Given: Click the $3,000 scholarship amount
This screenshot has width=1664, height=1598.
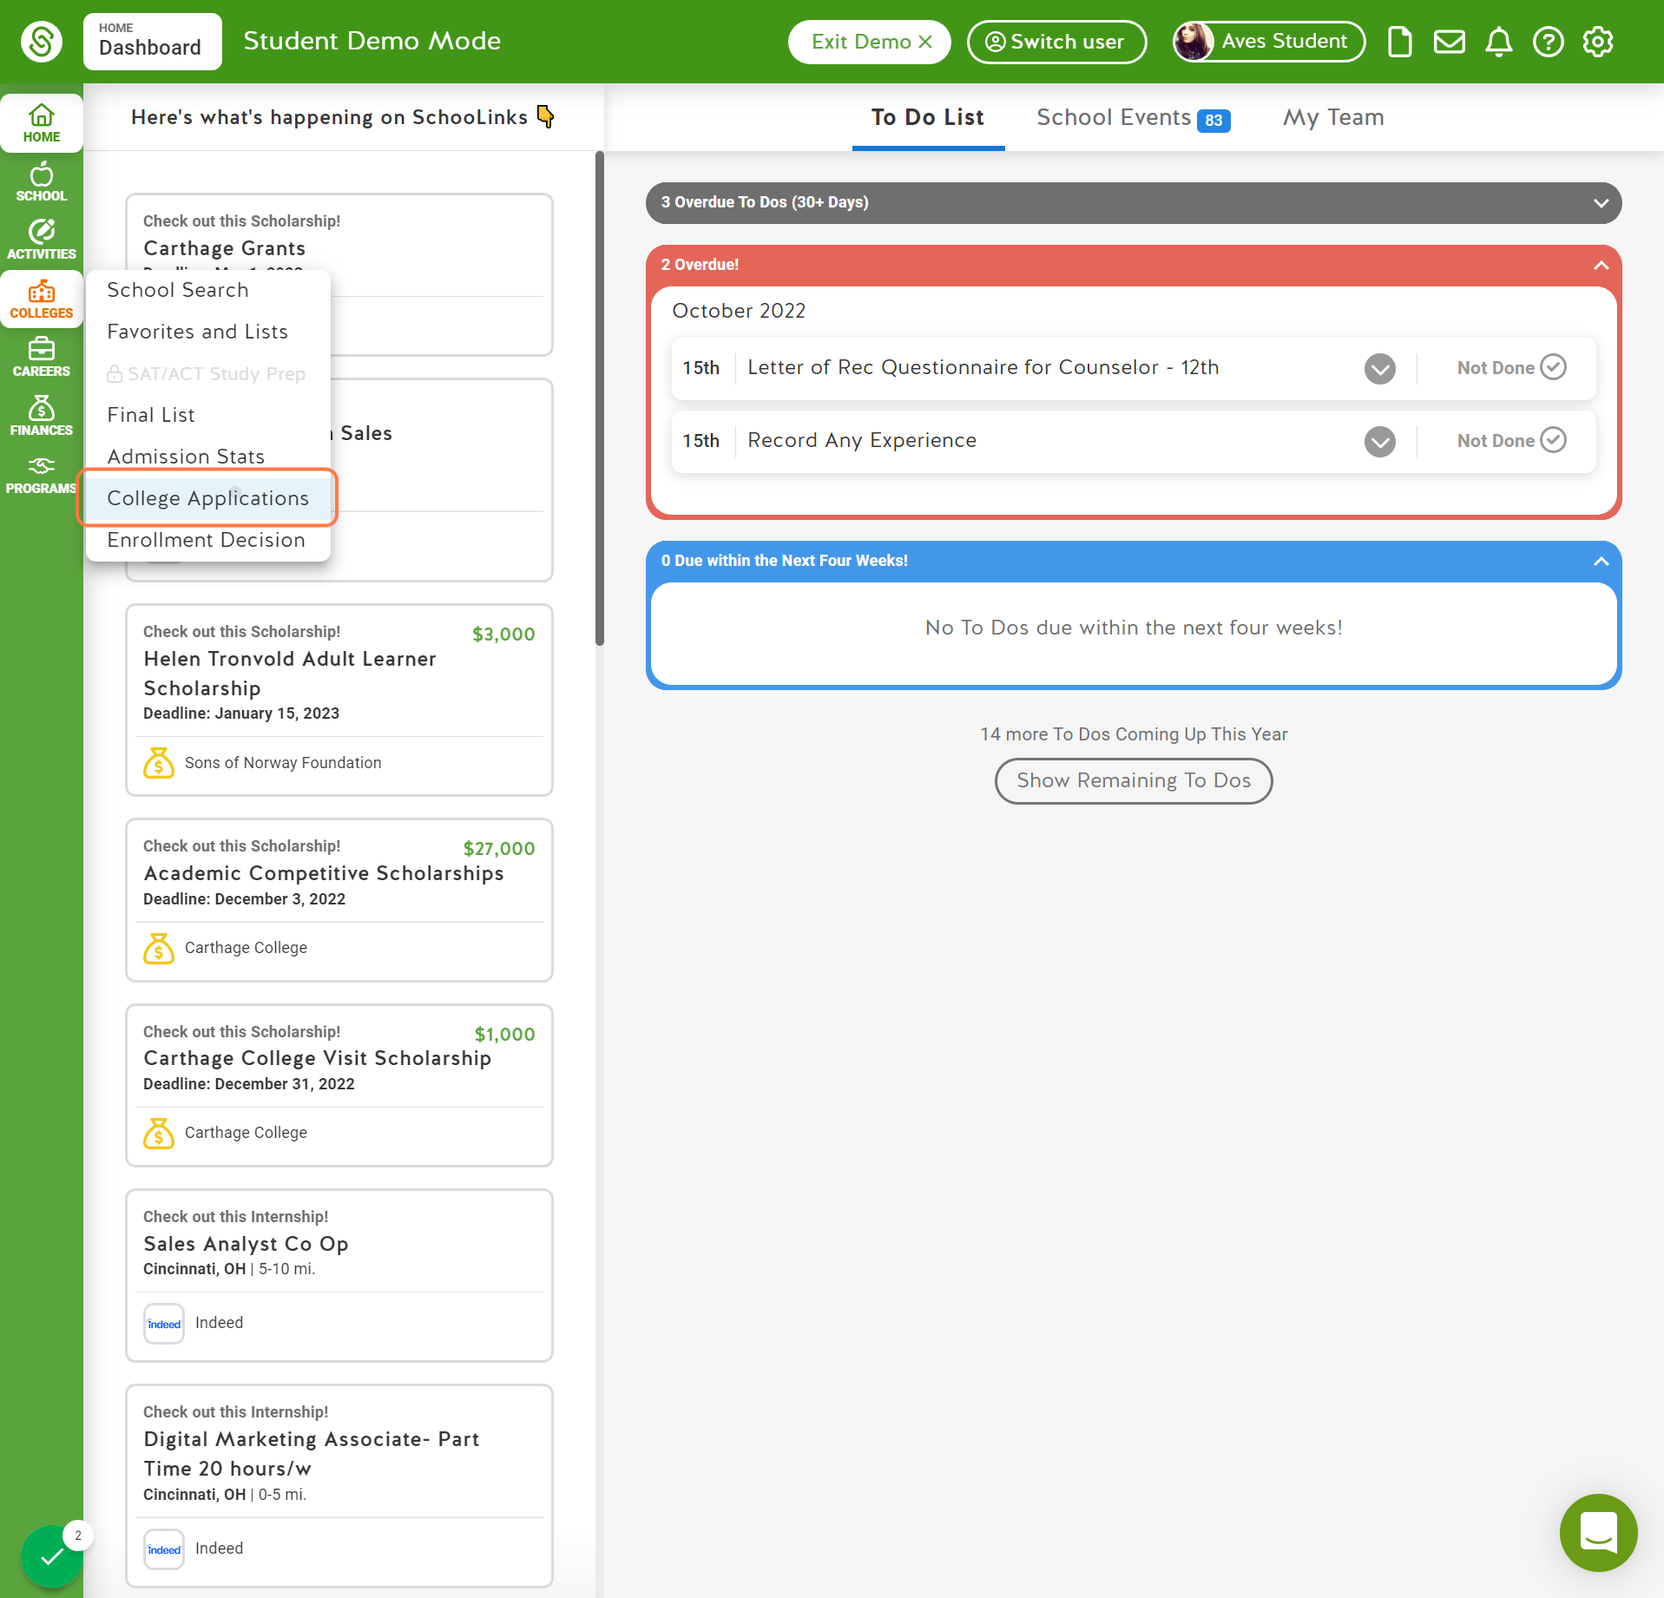Looking at the screenshot, I should (503, 635).
